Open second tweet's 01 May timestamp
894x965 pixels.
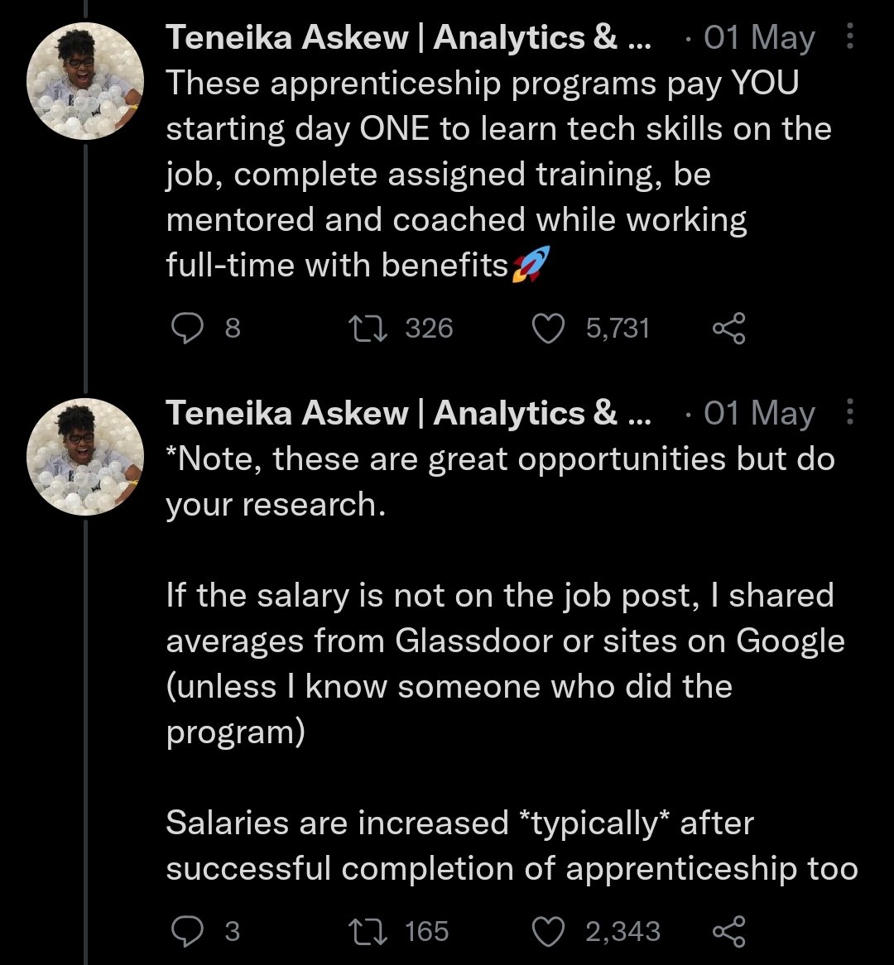(x=759, y=414)
